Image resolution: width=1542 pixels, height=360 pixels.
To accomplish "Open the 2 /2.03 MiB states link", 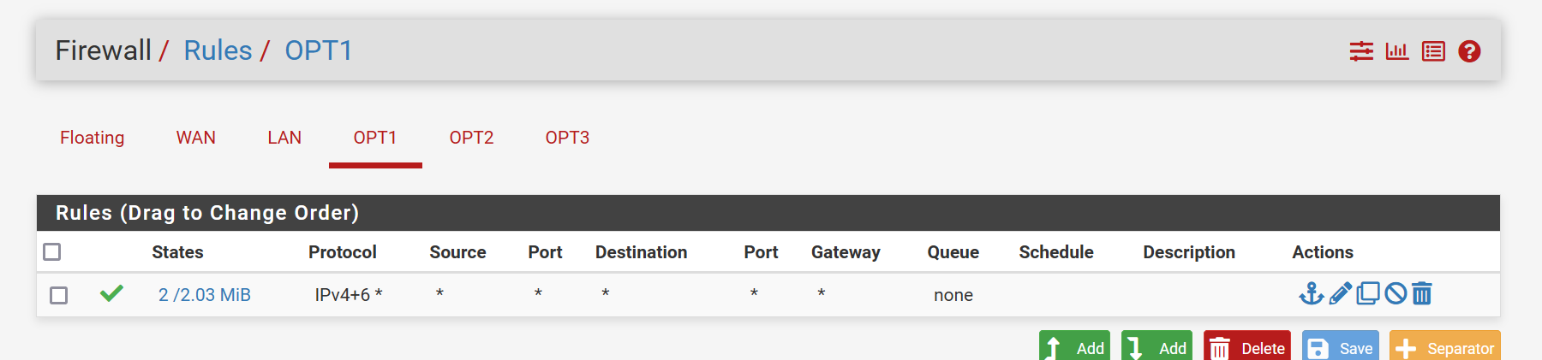I will point(205,295).
